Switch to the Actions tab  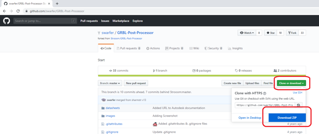coord(153,48)
